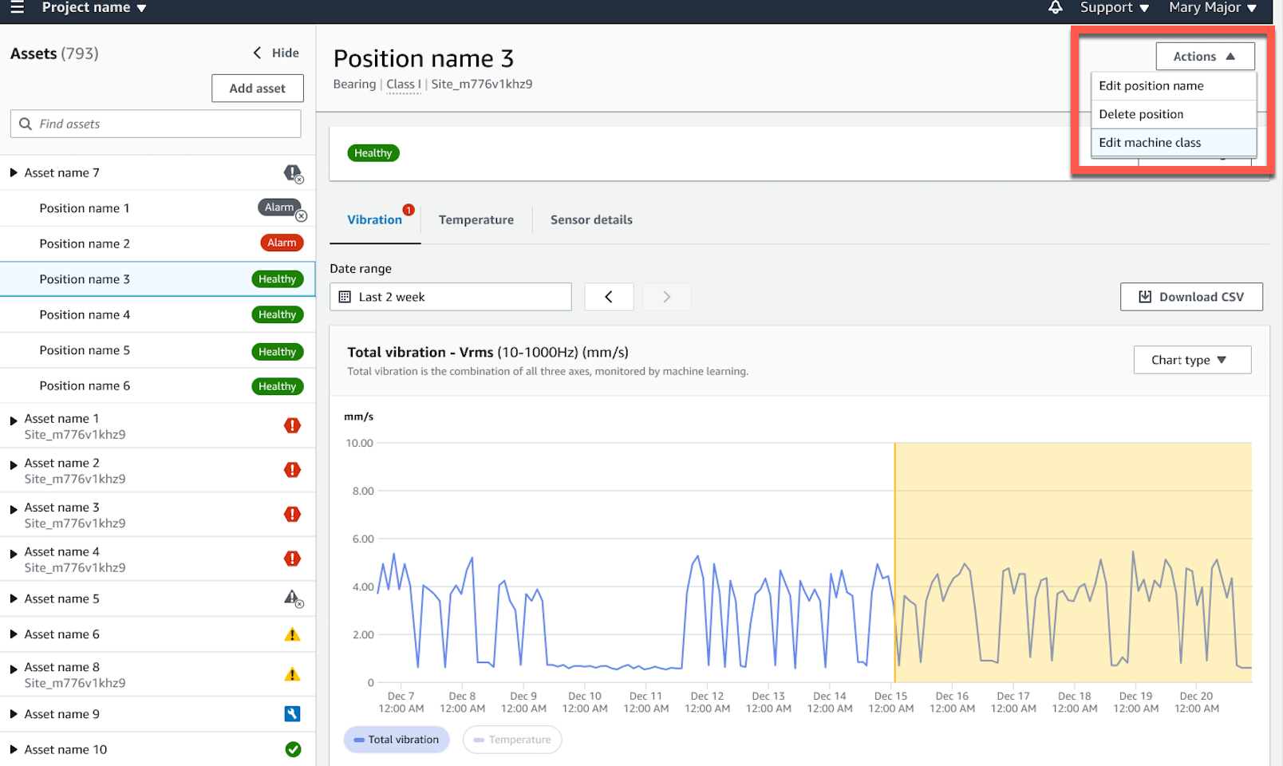Image resolution: width=1283 pixels, height=766 pixels.
Task: Switch to the Temperature tab
Action: pyautogui.click(x=476, y=219)
